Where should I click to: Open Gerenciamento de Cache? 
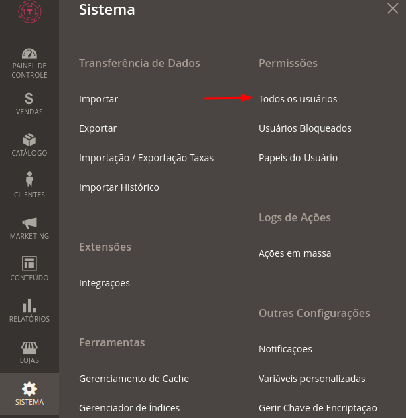click(134, 379)
